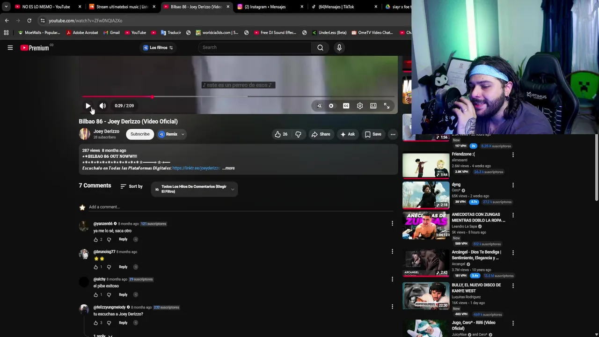Viewport: 599px width, 337px height.
Task: Open options for Friendzone :( video
Action: click(x=513, y=154)
